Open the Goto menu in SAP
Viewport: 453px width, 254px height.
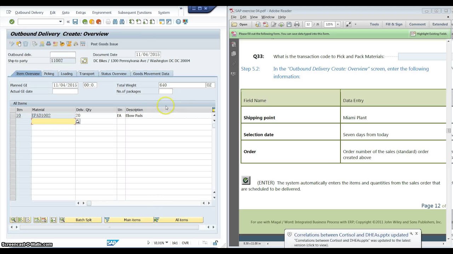tap(65, 12)
